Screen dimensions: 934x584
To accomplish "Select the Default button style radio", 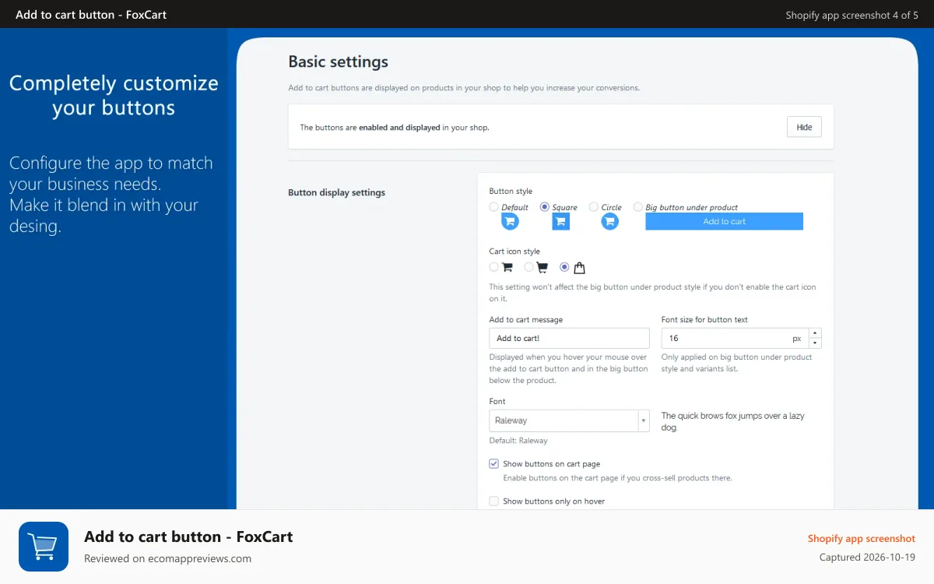I will [x=493, y=207].
